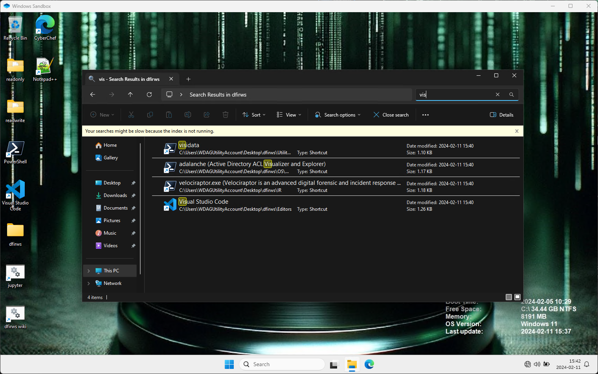Open CyberChef desktop shortcut
598x374 pixels.
(x=45, y=28)
